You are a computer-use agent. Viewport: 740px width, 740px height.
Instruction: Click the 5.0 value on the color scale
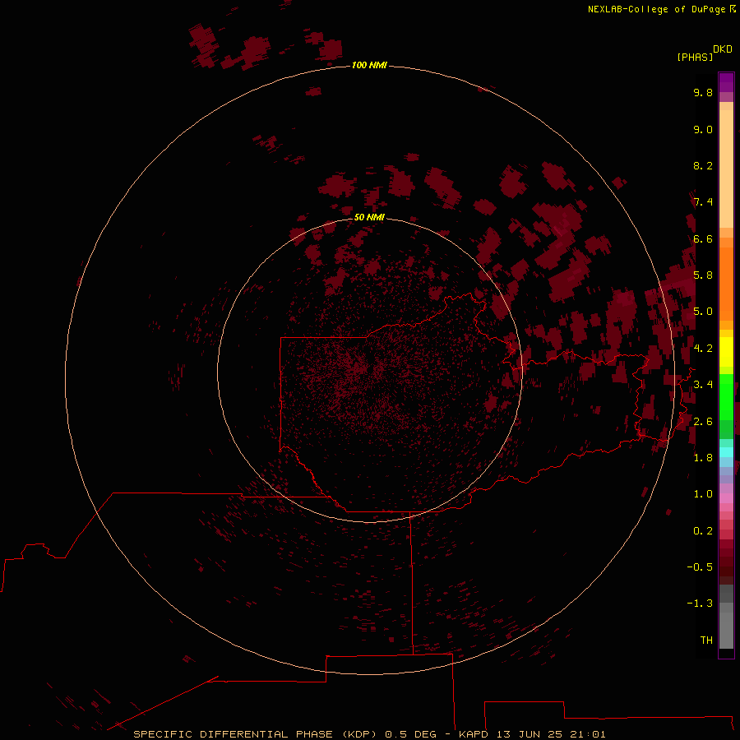(703, 312)
